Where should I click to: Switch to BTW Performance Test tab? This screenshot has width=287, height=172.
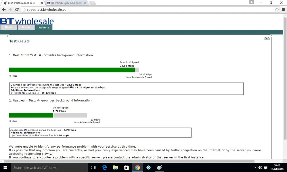click(21, 3)
